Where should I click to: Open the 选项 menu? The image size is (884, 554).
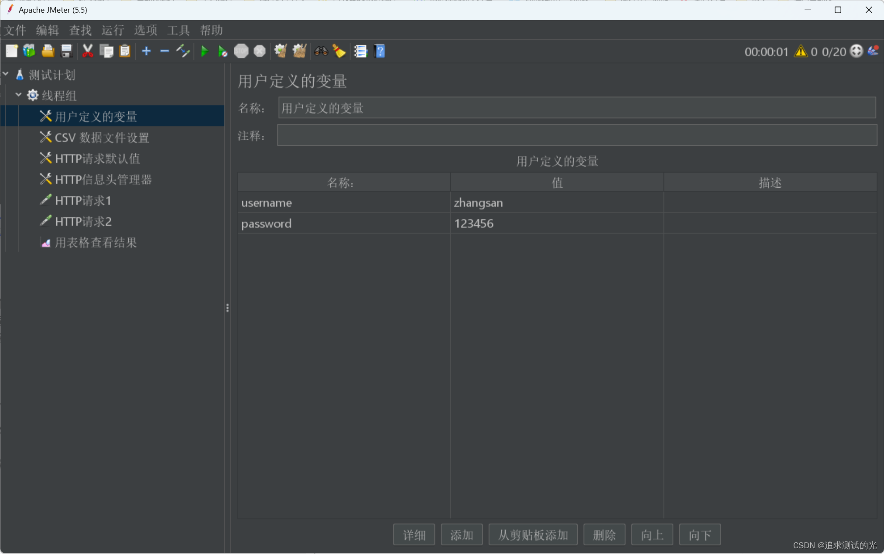pos(146,30)
